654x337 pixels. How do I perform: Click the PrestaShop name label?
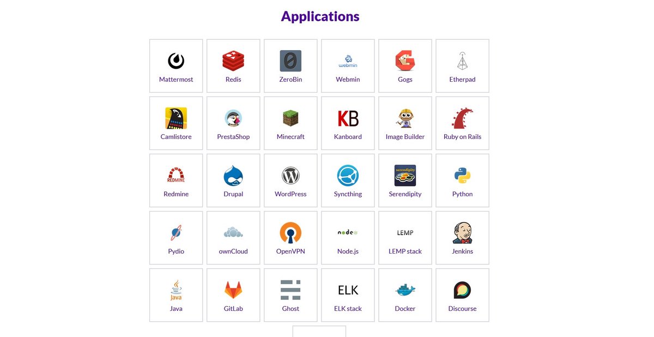coord(233,137)
